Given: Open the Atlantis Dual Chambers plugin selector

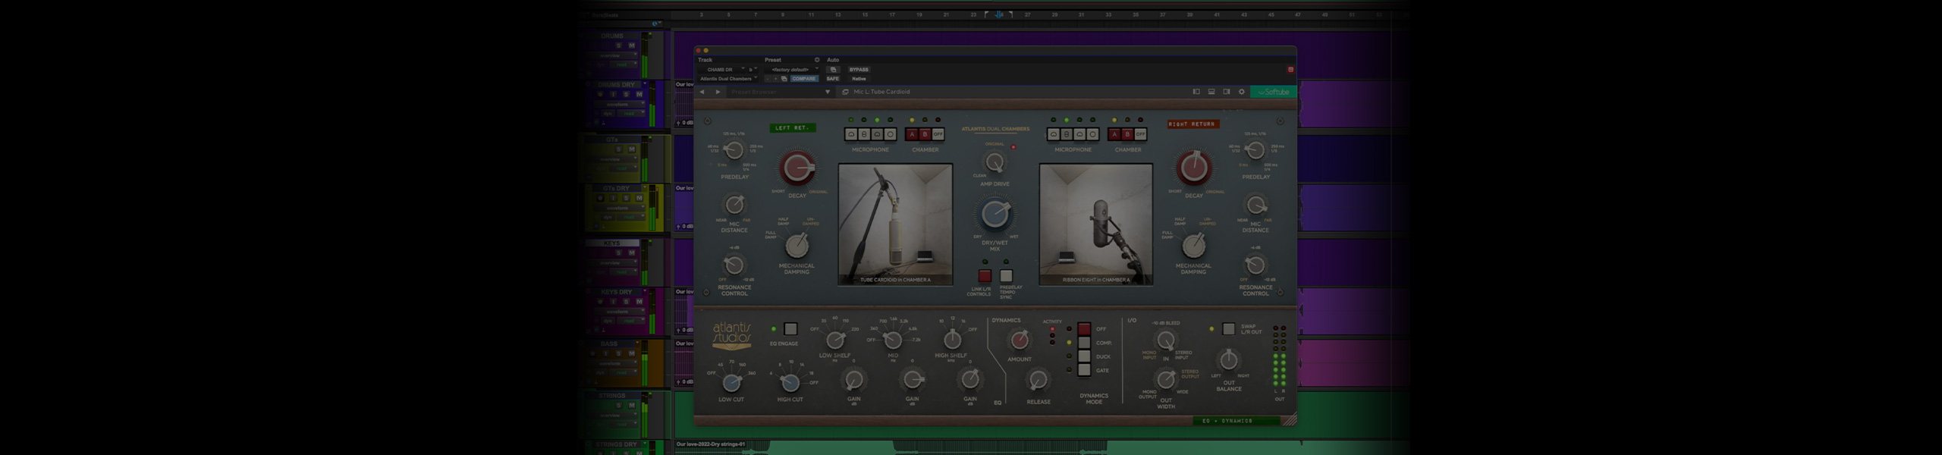Looking at the screenshot, I should tap(728, 79).
